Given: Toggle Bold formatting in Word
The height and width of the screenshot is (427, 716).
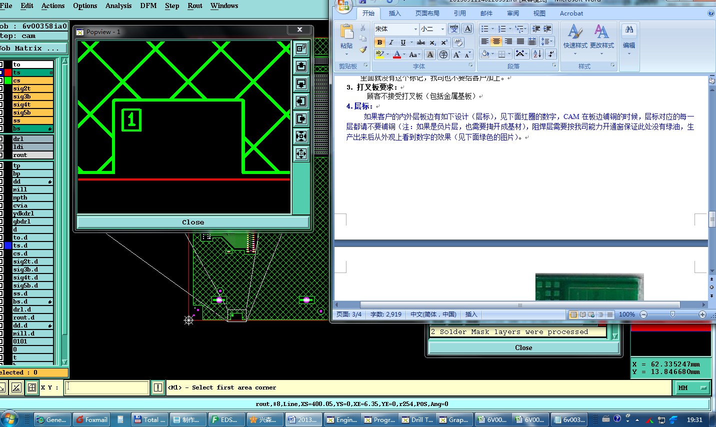Looking at the screenshot, I should click(379, 42).
